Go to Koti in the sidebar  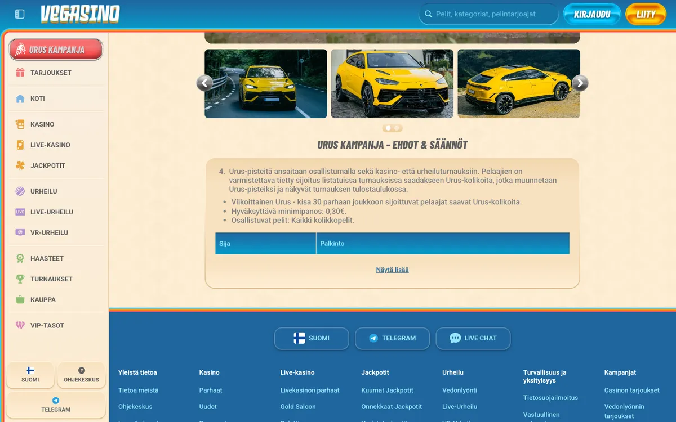pos(56,98)
